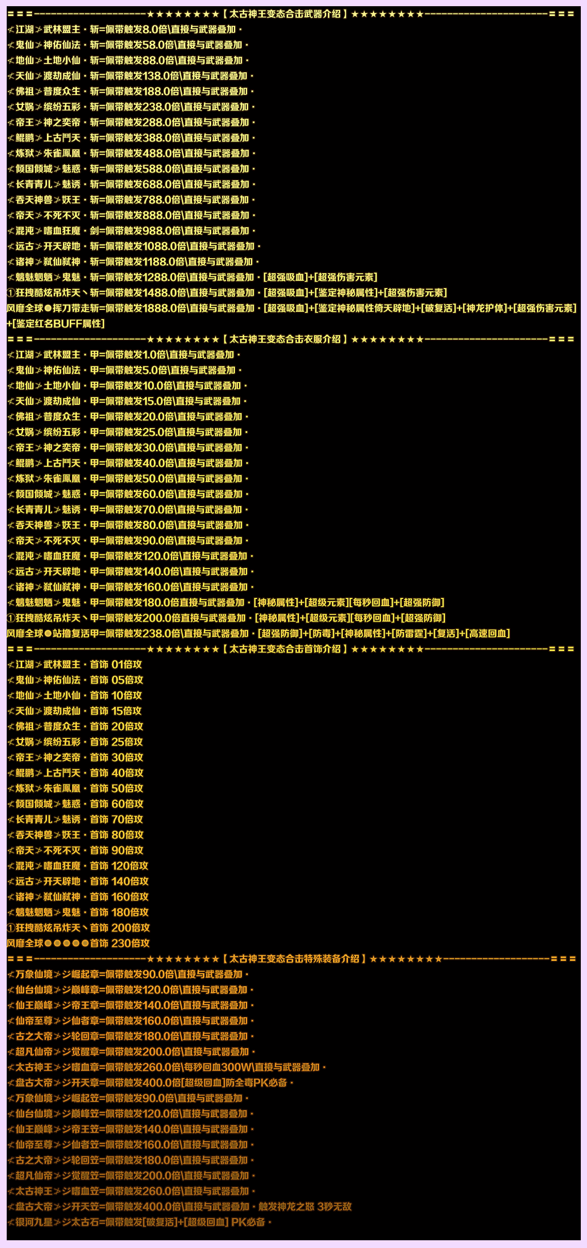Click the 混沌≯嗜血狂魔 剑 988.0倍 line
The height and width of the screenshot is (1248, 587).
tap(131, 231)
